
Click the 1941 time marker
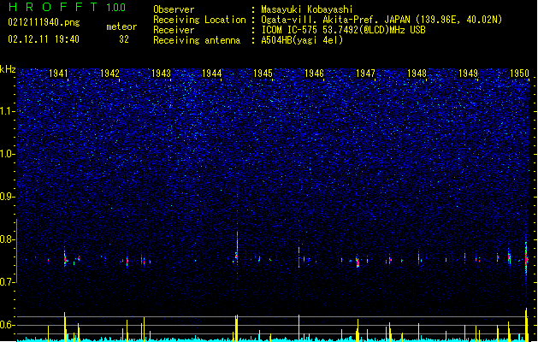click(x=58, y=73)
